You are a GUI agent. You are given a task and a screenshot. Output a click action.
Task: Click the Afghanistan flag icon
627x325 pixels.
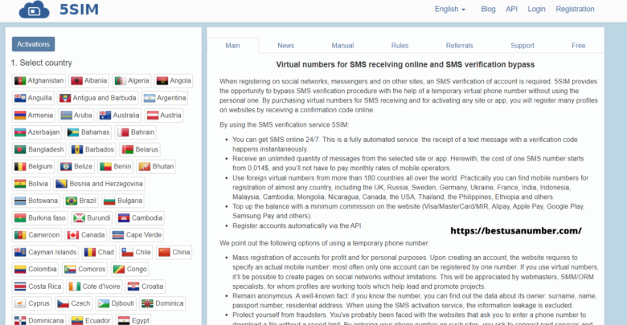tap(20, 81)
